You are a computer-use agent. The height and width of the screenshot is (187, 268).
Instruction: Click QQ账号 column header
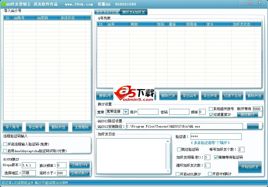[x=24, y=18]
